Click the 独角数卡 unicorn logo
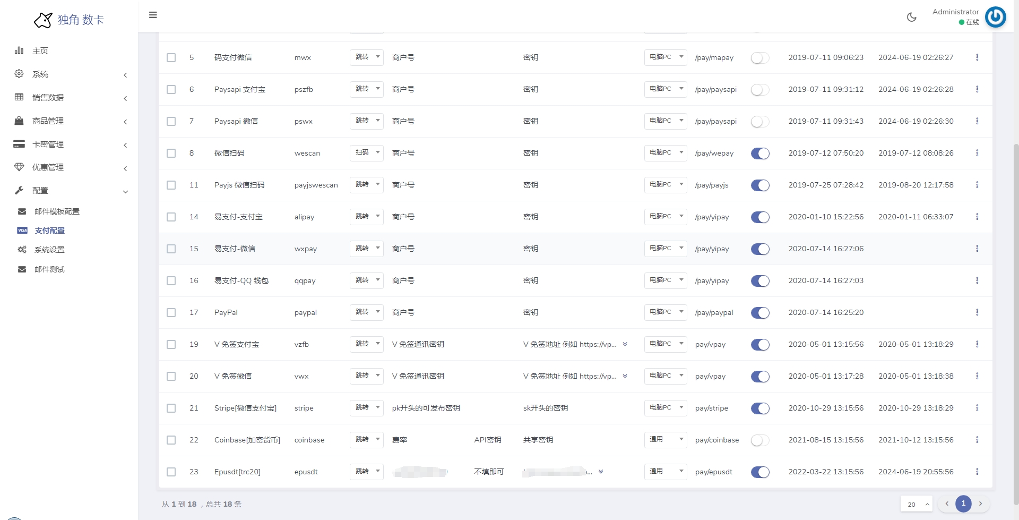1019x520 pixels. coord(44,20)
